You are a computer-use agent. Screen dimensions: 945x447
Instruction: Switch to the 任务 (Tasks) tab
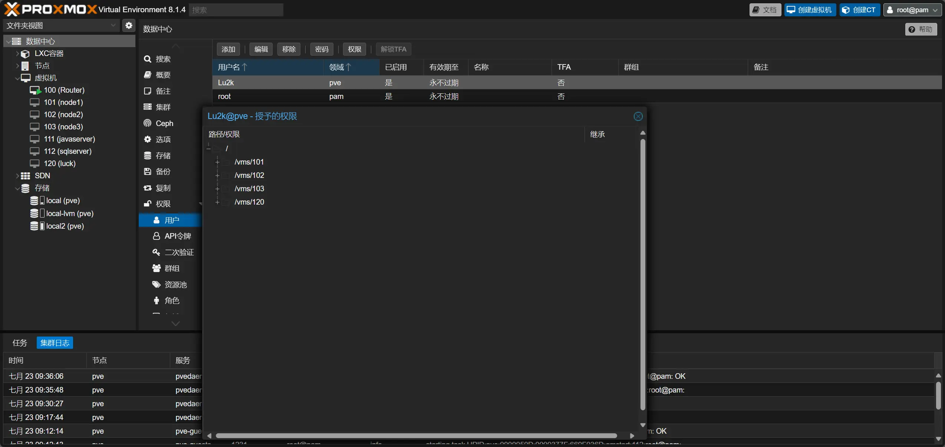click(20, 343)
